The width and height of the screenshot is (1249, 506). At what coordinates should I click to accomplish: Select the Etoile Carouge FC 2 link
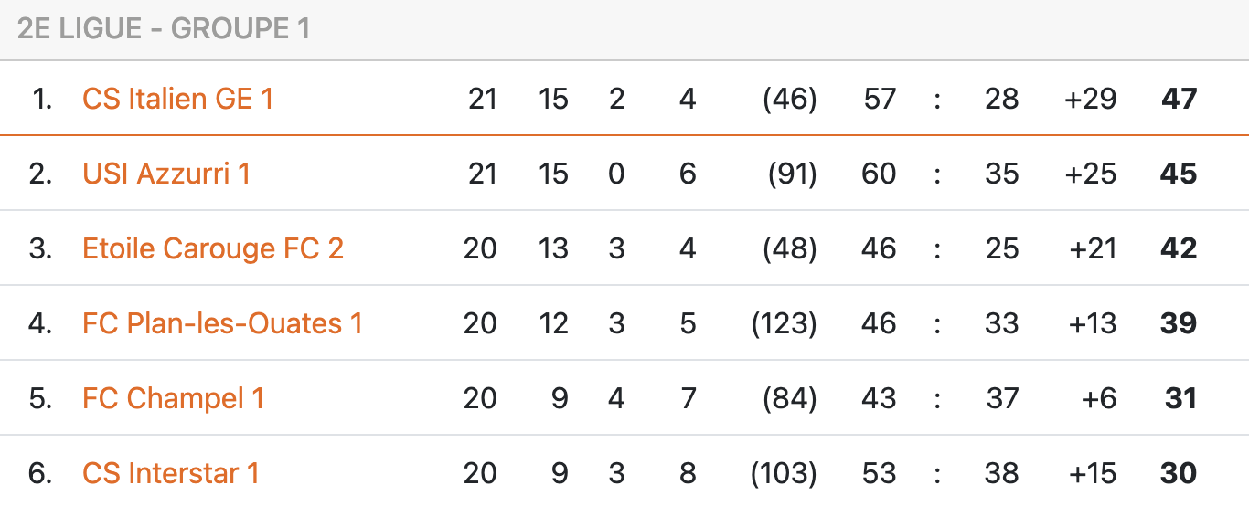(x=213, y=248)
